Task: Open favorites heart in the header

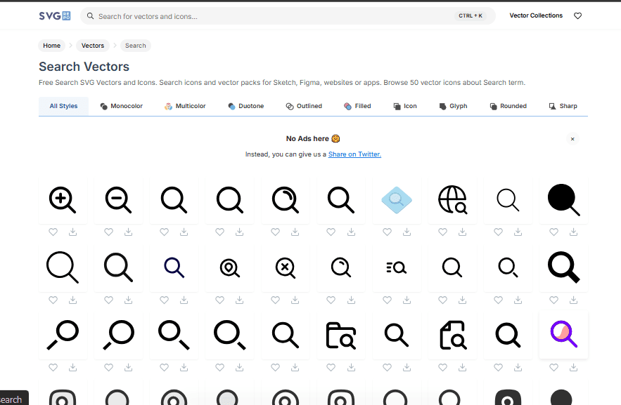Action: click(578, 16)
